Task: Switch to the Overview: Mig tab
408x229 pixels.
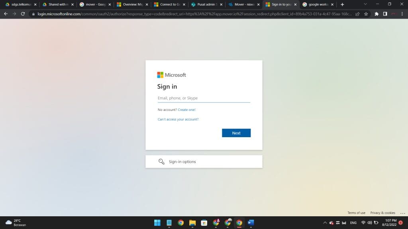Action: 132,4
